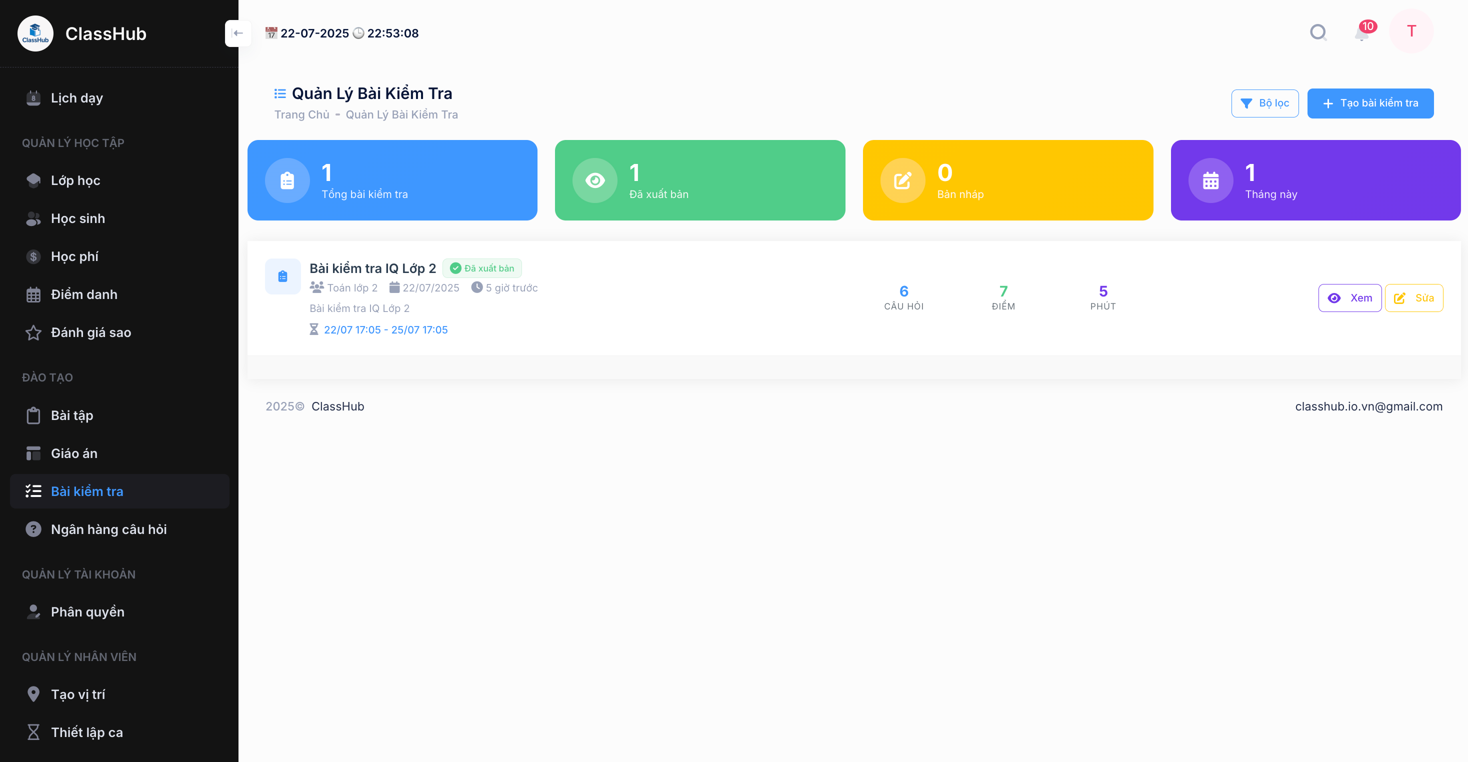Open the Phân quyền page

[x=119, y=611]
